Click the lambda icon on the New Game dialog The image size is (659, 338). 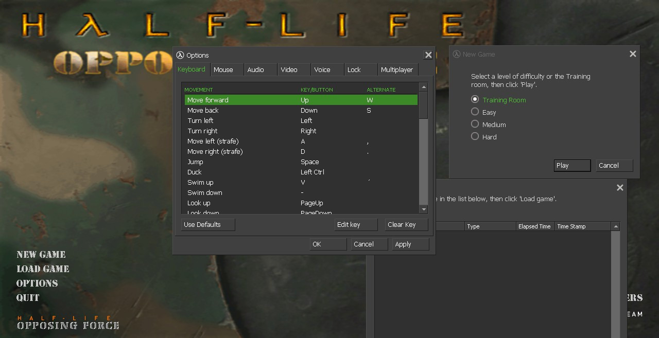coord(456,54)
